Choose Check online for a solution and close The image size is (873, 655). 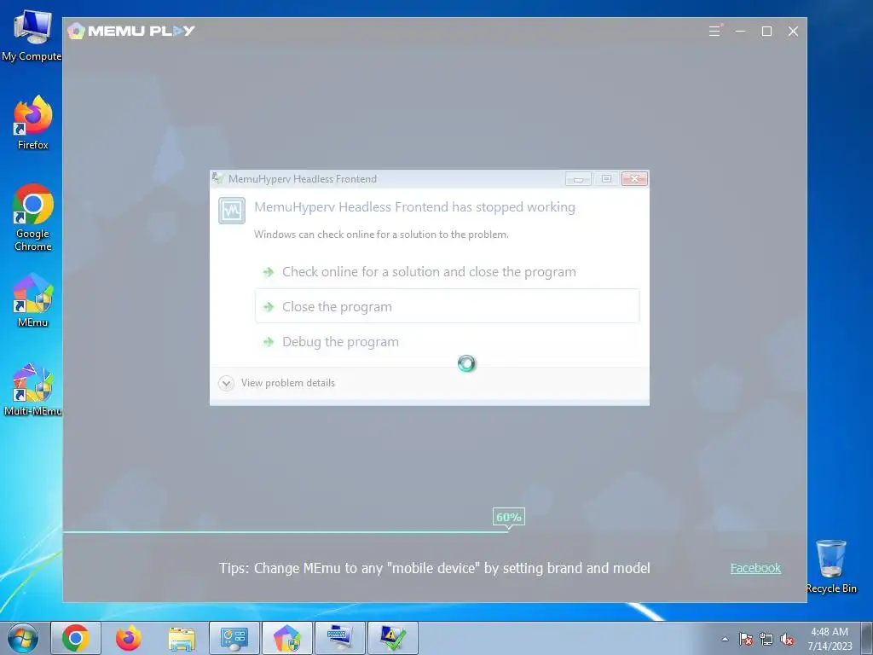447,272
